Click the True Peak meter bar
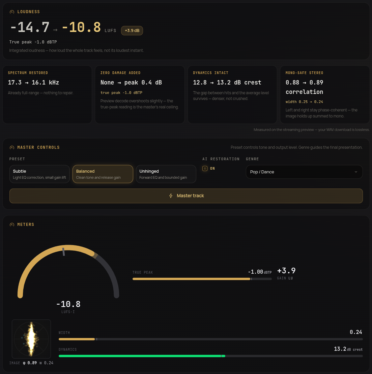 pos(202,279)
